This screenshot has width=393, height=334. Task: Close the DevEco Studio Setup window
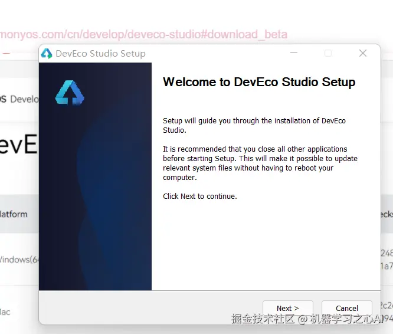(x=363, y=53)
